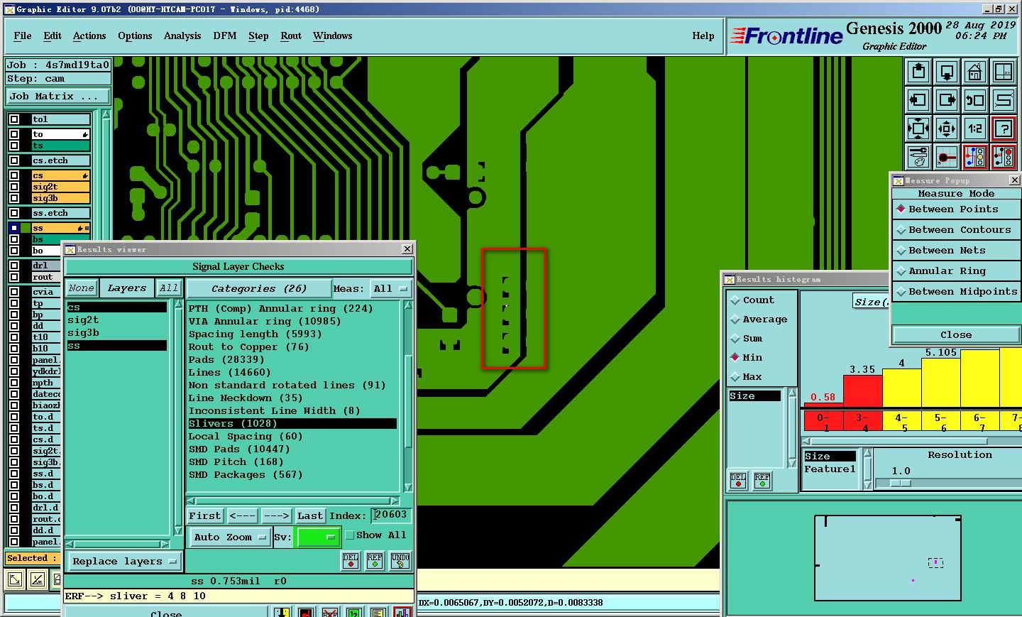Open the DFM menu
1022x617 pixels.
coord(225,36)
